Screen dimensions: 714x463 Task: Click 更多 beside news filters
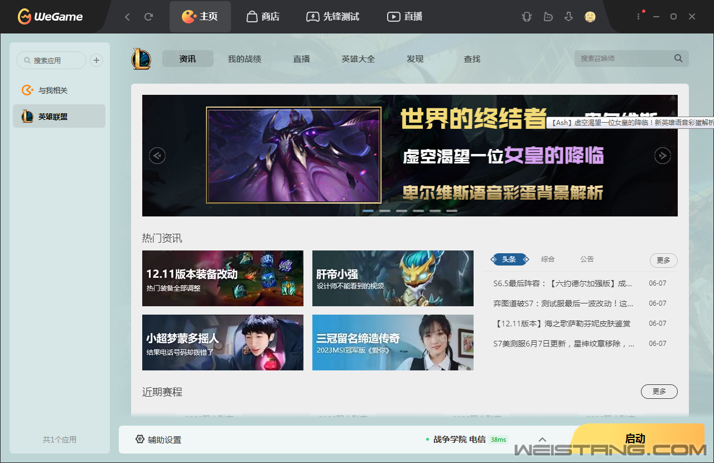[664, 261]
